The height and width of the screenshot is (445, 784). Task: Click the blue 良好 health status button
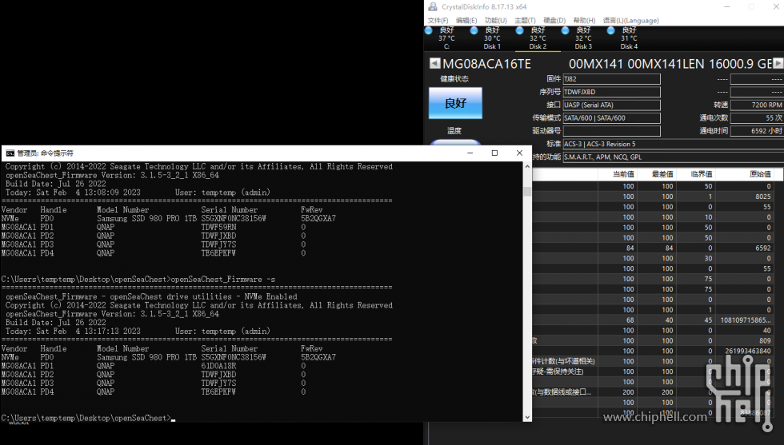pos(455,103)
